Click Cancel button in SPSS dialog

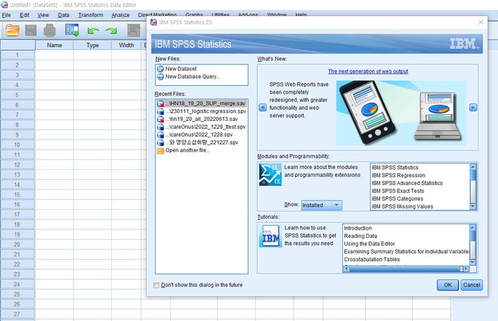(x=471, y=285)
